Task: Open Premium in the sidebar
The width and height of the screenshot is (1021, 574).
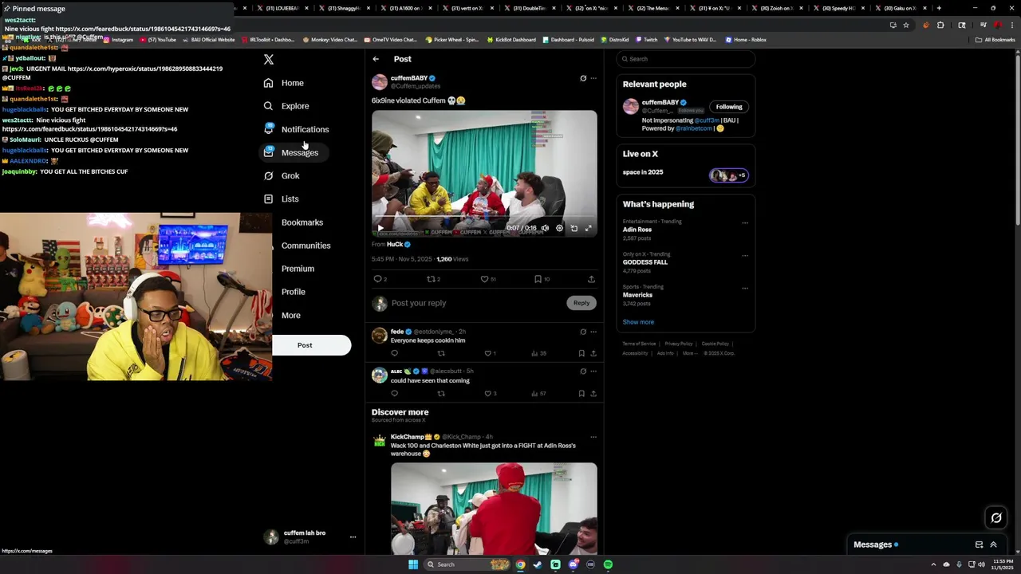Action: 298,269
